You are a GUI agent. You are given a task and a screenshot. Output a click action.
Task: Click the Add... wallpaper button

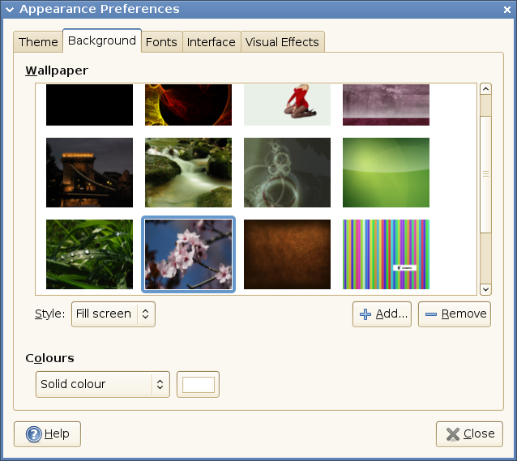point(382,314)
